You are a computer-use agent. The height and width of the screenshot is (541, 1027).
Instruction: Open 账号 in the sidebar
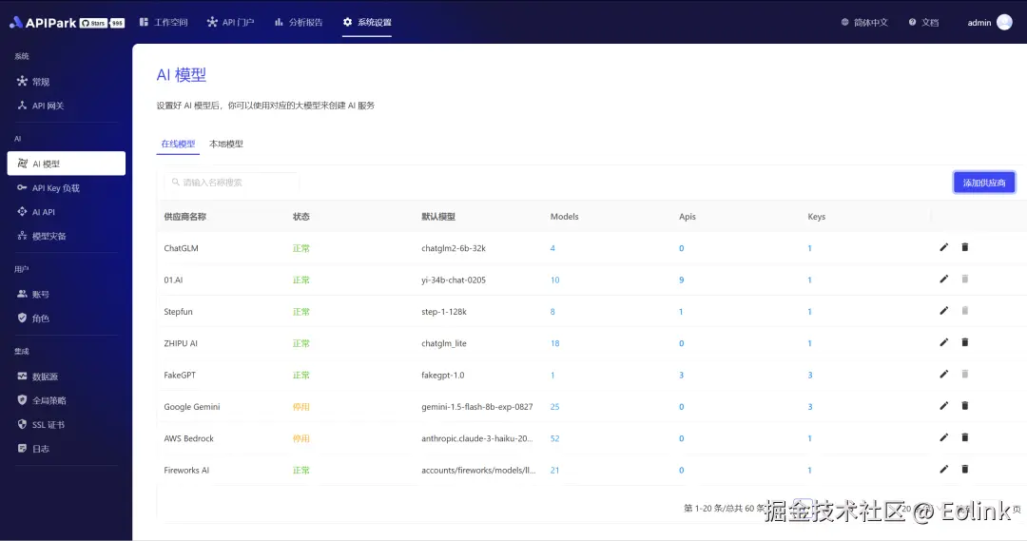67,294
